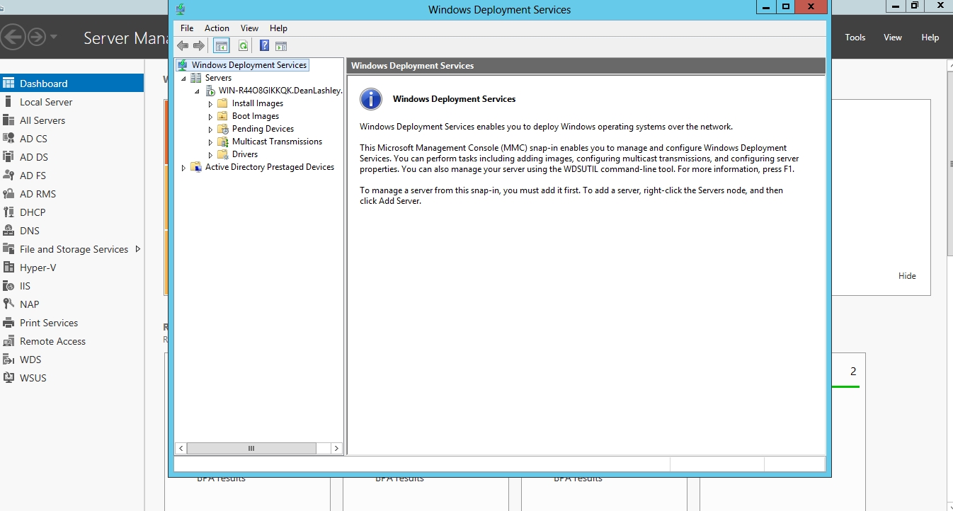
Task: Select the WIN-R44O8GIKKQK server node
Action: (x=280, y=91)
